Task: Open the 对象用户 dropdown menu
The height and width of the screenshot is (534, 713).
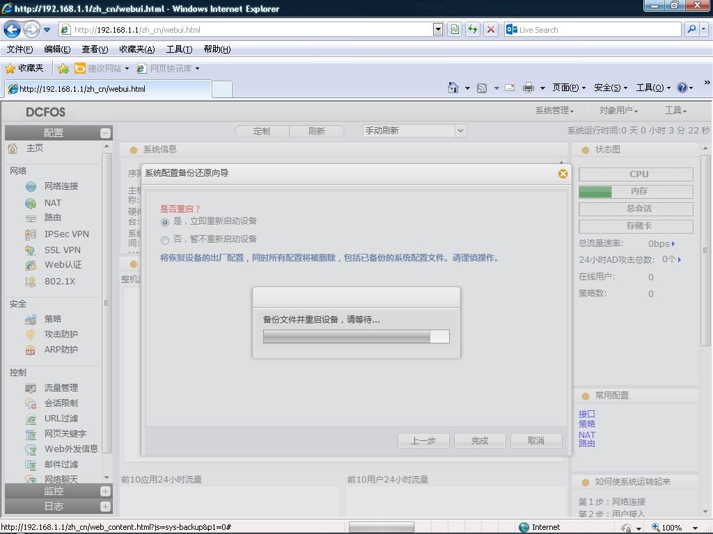Action: coord(618,111)
